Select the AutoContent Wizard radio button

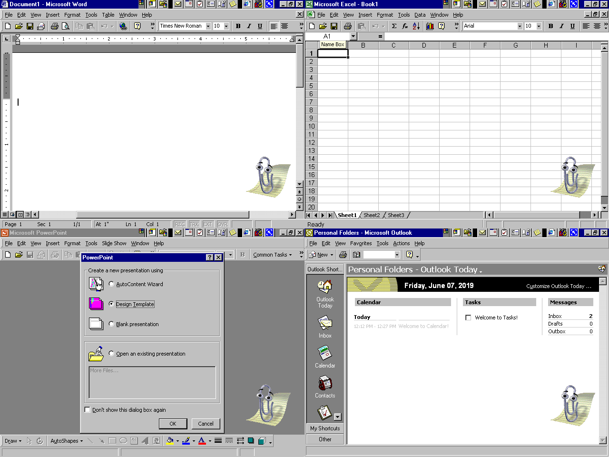111,284
